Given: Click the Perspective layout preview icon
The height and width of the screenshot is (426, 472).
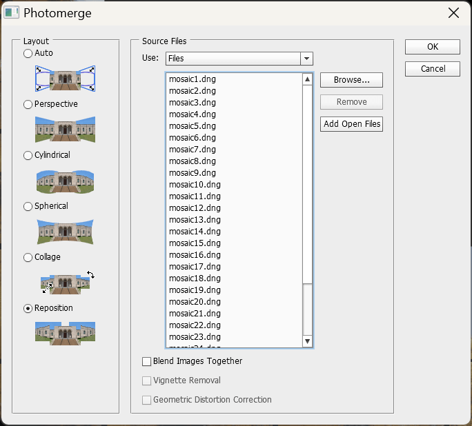Looking at the screenshot, I should tap(65, 129).
